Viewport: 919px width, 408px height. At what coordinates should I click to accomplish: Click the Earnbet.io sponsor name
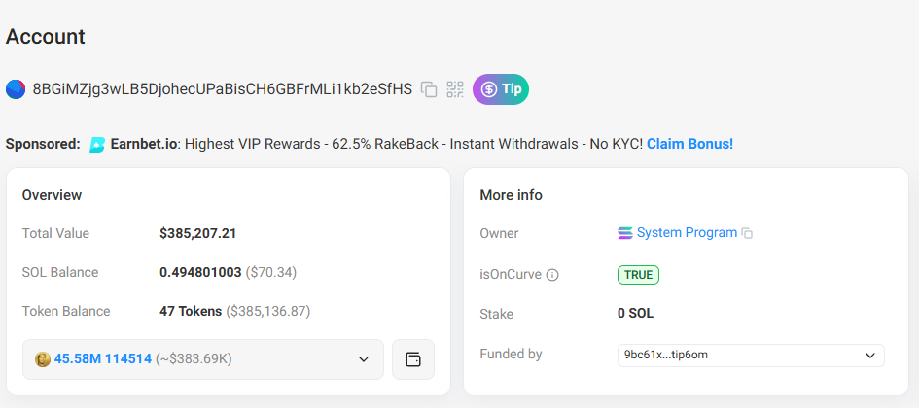pyautogui.click(x=143, y=144)
